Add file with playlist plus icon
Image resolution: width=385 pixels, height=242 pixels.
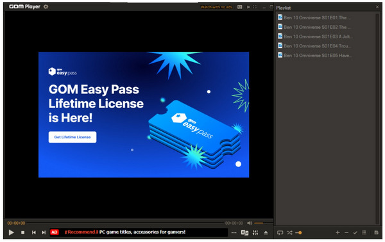[338, 232]
